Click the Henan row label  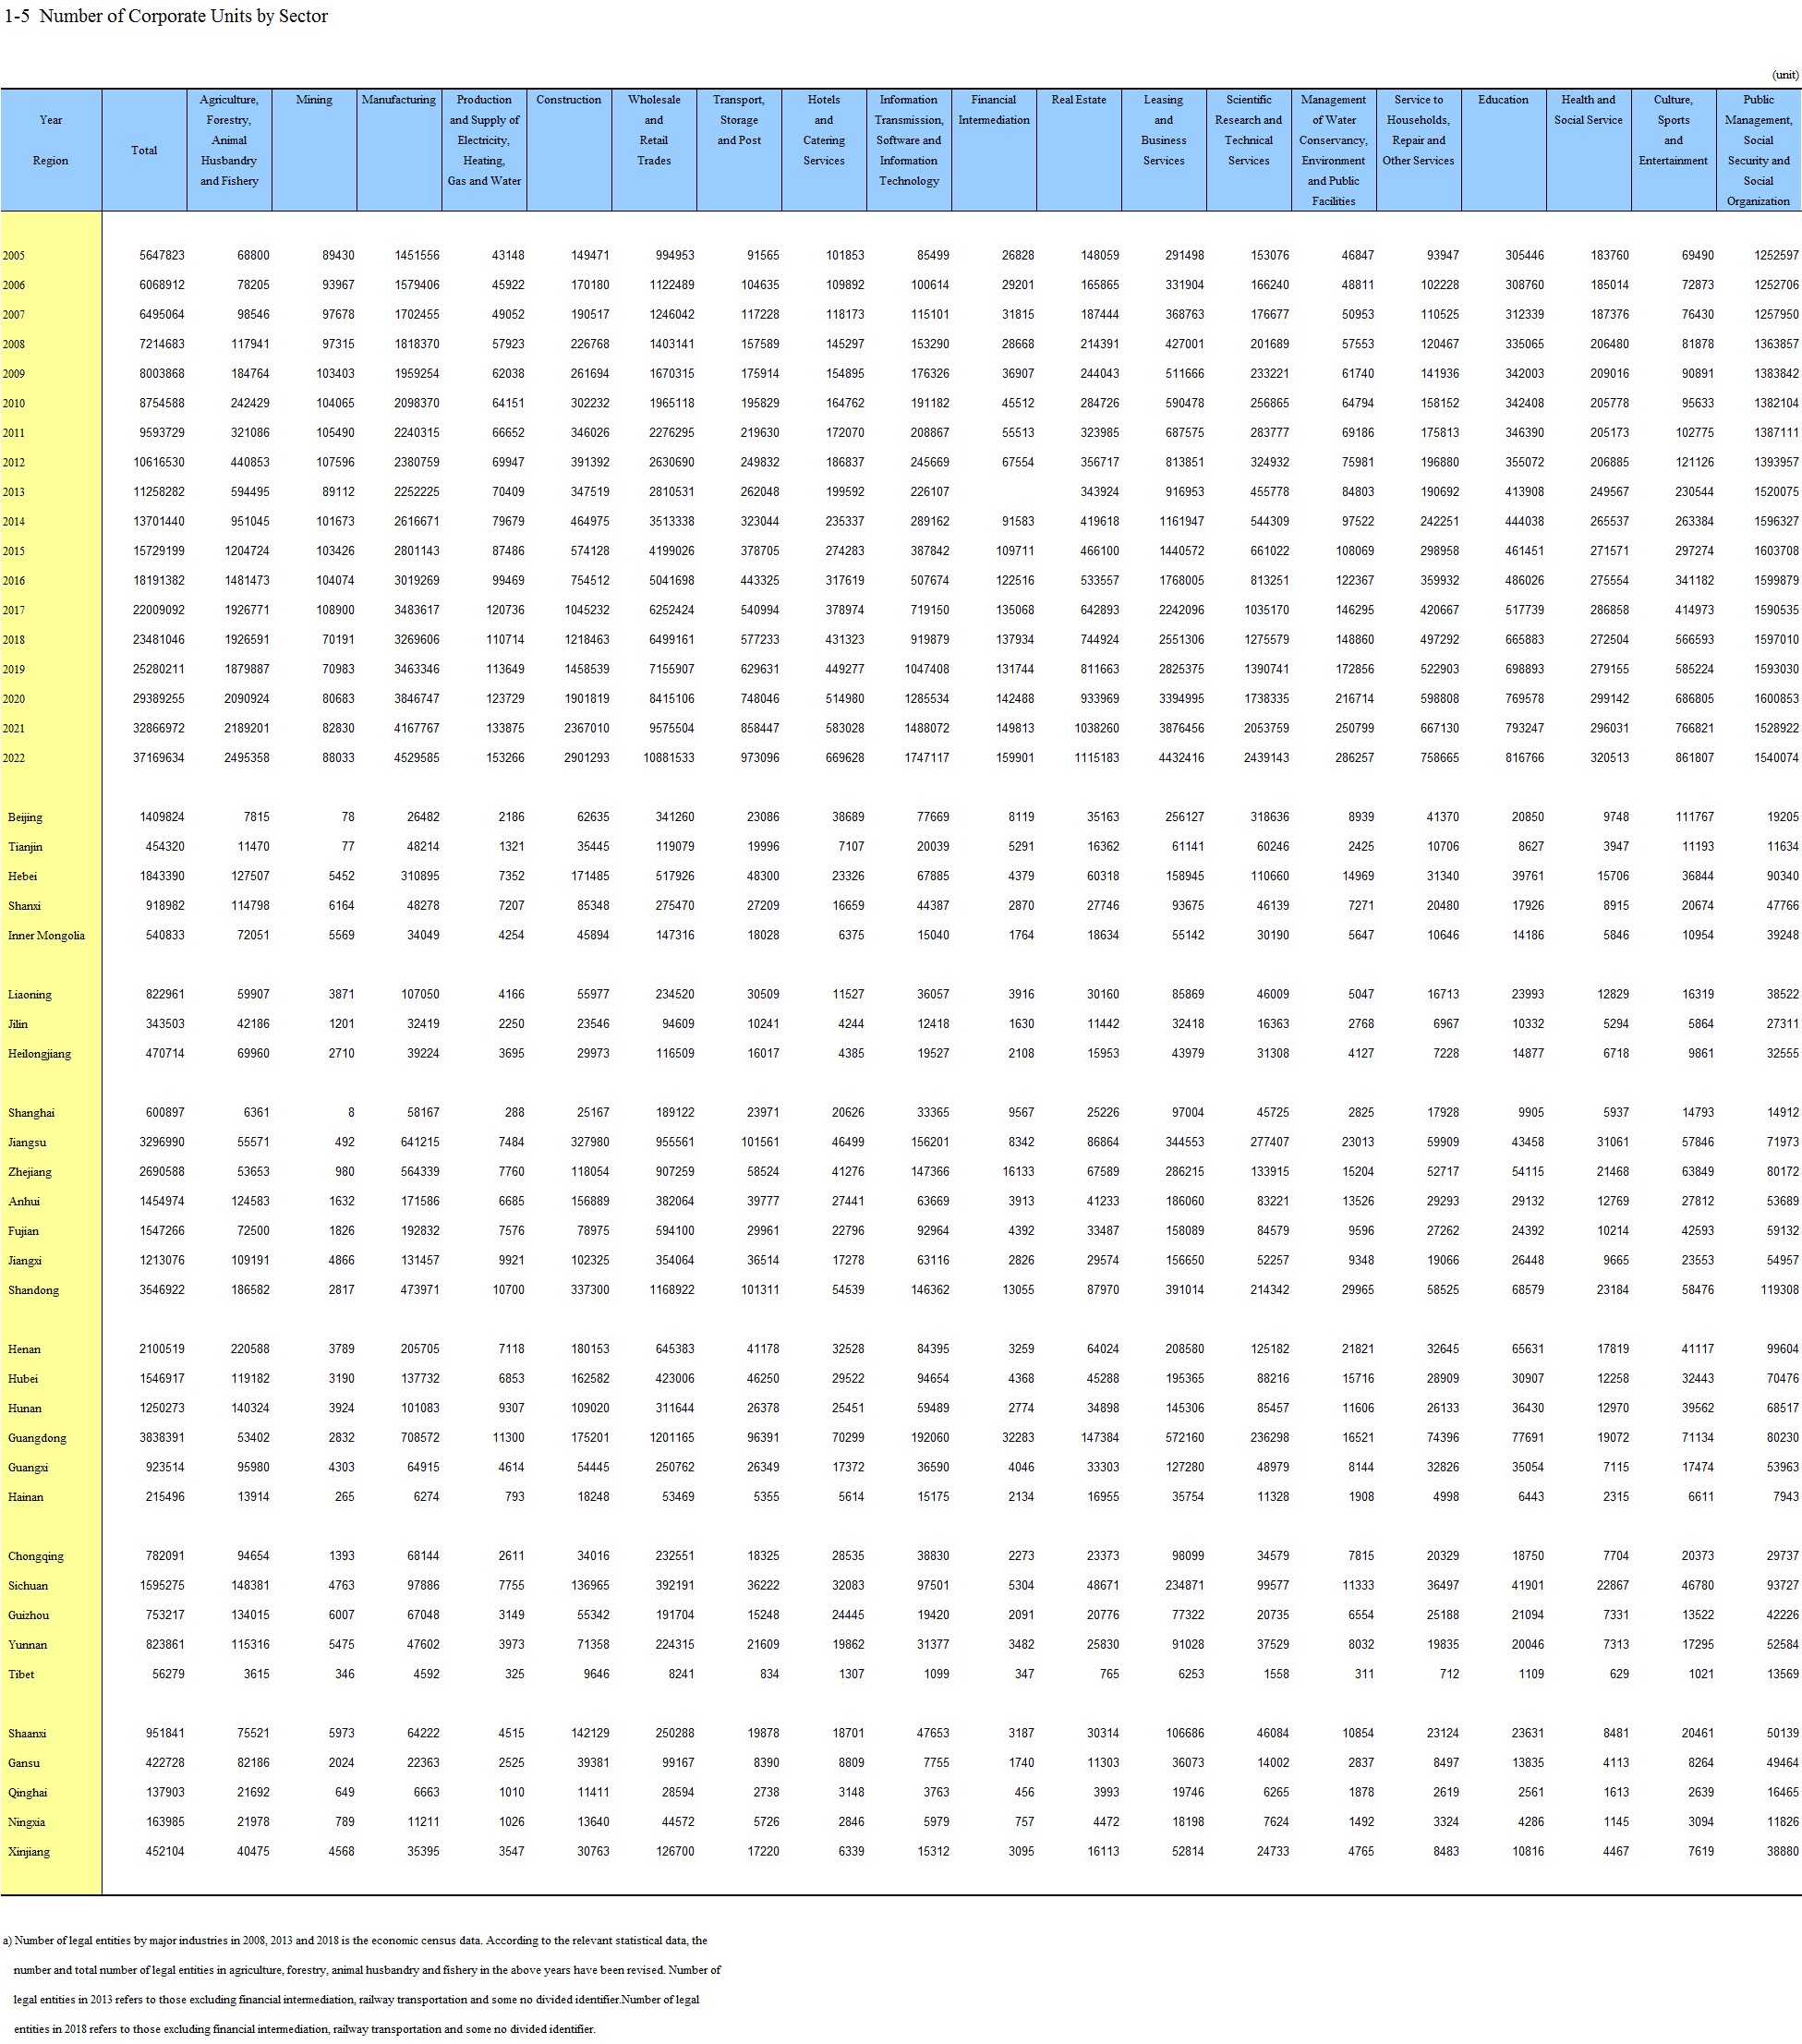click(24, 1349)
